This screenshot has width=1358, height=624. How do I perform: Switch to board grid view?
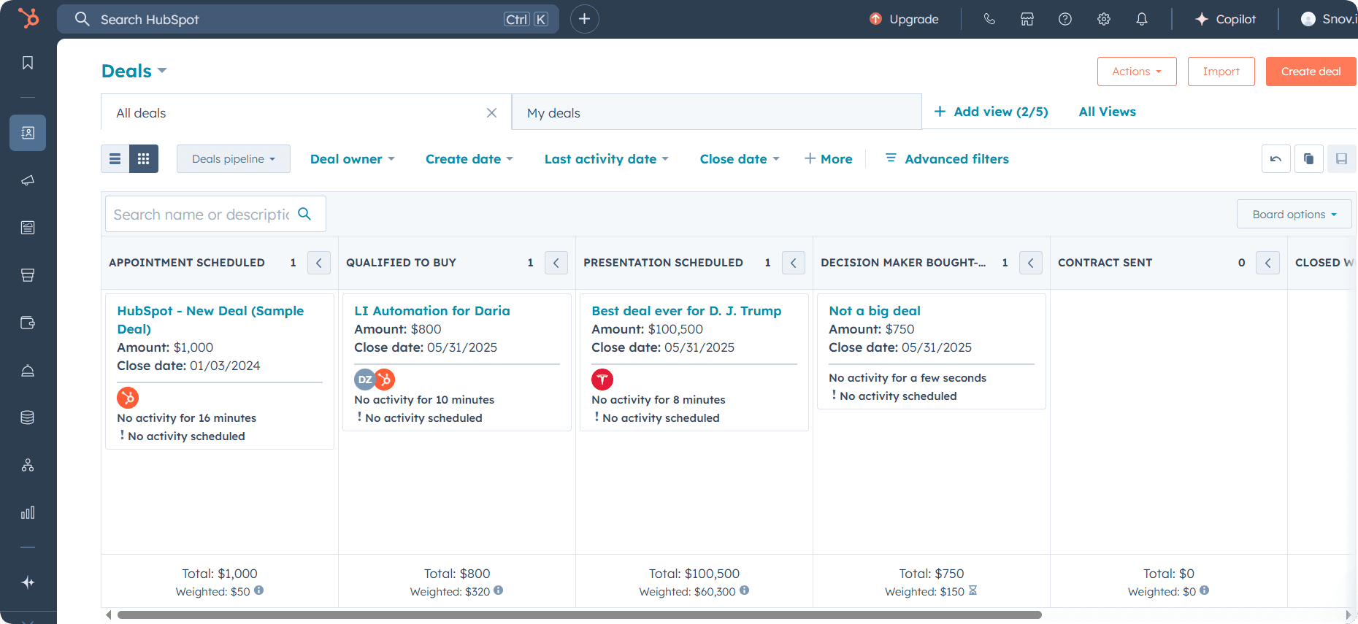pyautogui.click(x=144, y=159)
